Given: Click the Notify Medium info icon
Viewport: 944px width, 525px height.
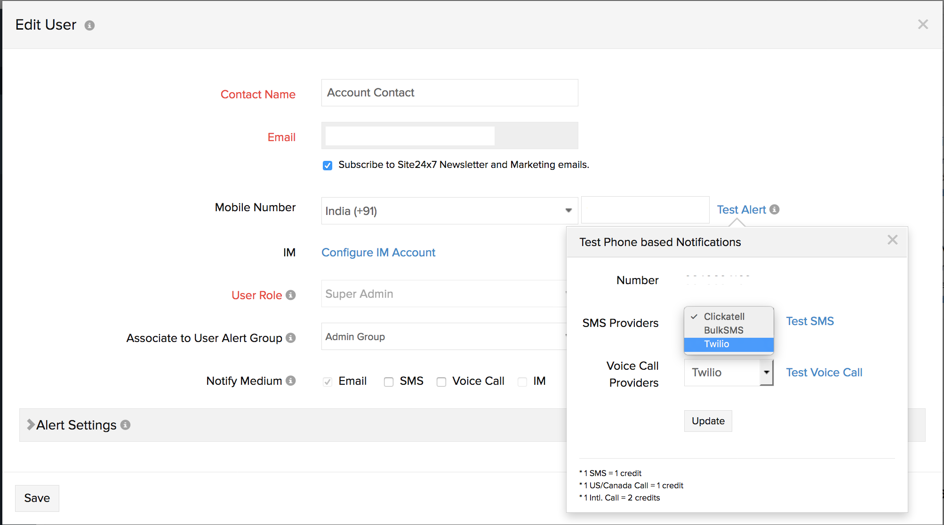Looking at the screenshot, I should tap(291, 381).
